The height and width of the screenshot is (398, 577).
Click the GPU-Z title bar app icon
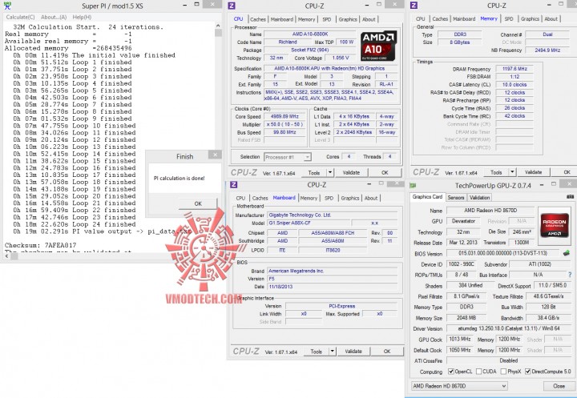tap(413, 186)
